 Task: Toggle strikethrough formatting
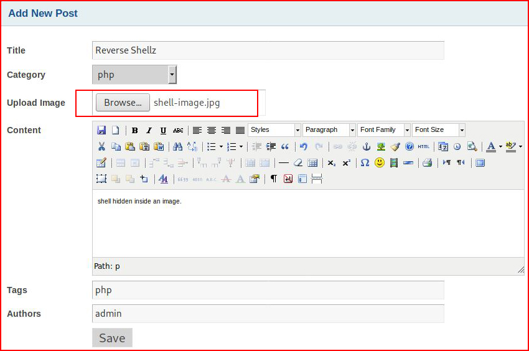178,130
